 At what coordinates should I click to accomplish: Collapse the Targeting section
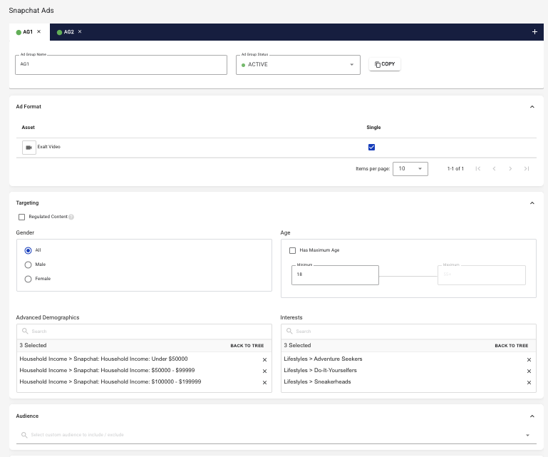coord(532,203)
